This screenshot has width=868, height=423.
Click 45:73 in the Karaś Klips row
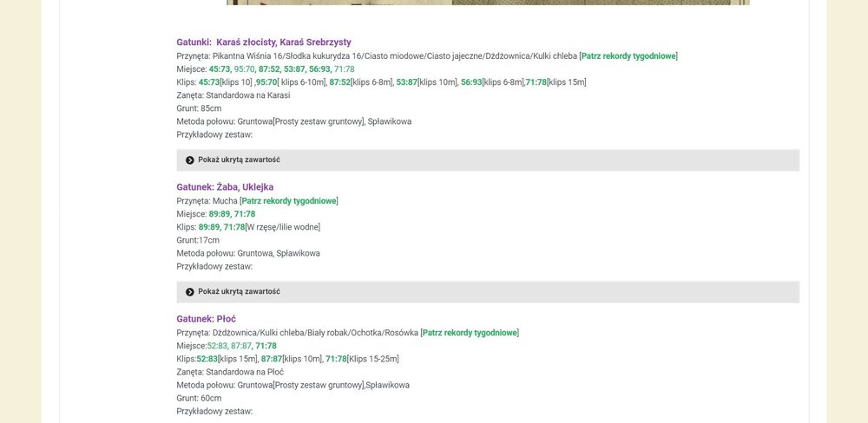(209, 82)
